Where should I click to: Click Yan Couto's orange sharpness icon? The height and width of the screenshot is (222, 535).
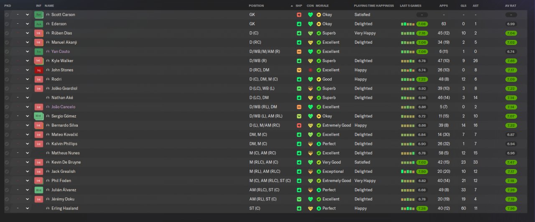pyautogui.click(x=299, y=52)
